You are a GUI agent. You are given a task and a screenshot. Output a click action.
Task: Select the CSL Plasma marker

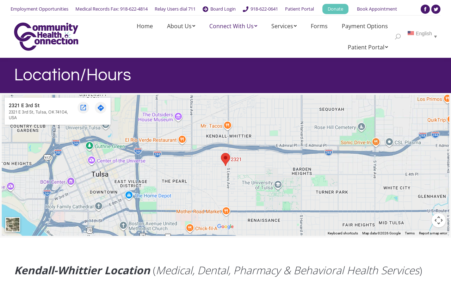point(389,142)
